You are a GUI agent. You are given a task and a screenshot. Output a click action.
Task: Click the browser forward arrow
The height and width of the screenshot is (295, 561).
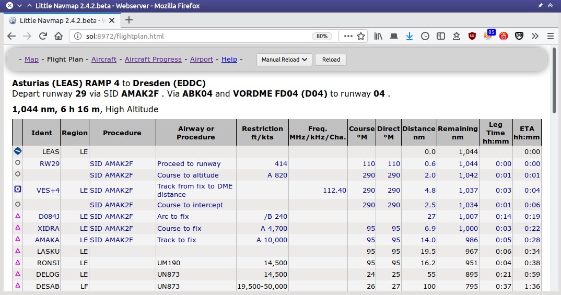tap(27, 36)
